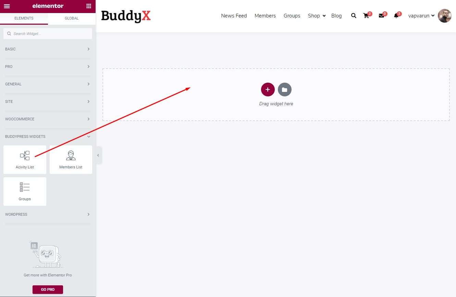Open template library folder button

point(284,90)
